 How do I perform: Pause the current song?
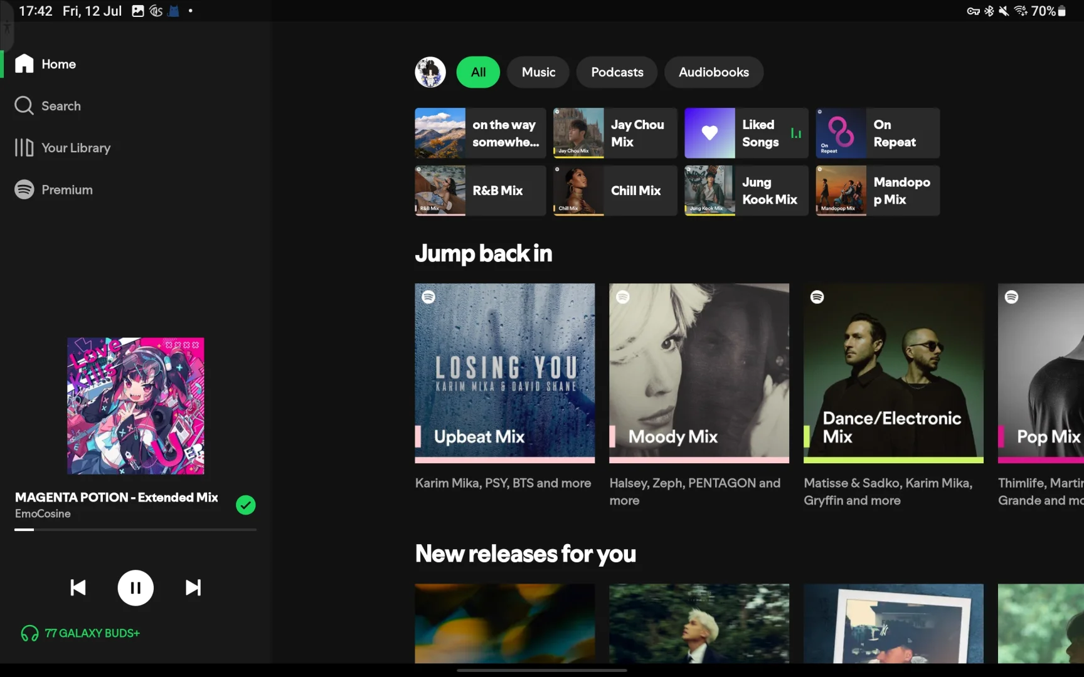(135, 587)
